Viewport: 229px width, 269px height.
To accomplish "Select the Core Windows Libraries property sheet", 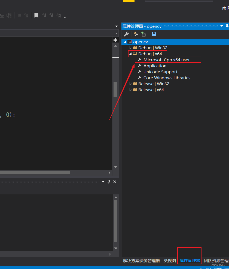I will point(167,78).
